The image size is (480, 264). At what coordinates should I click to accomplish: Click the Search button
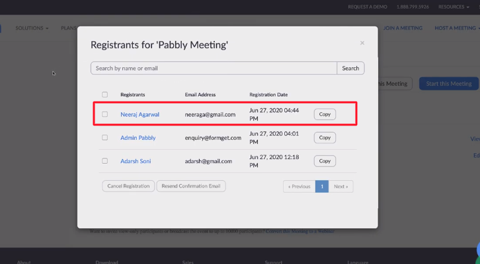pyautogui.click(x=350, y=68)
